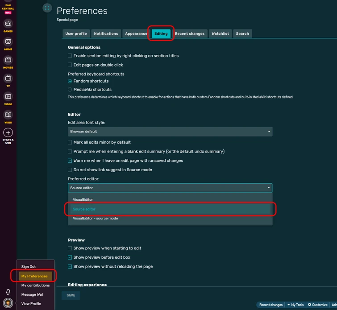Toggle the fullscreen expand icon
Viewport: 337px width, 310px height.
point(47,8)
